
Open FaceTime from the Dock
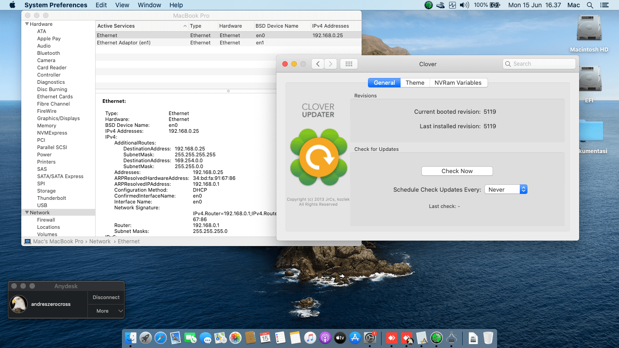190,338
